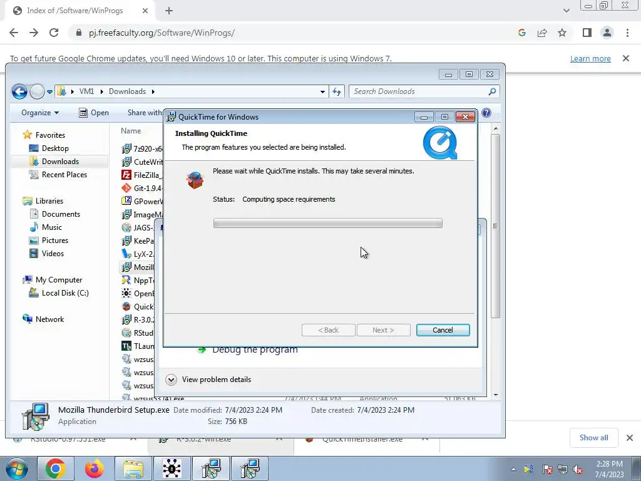Image resolution: width=641 pixels, height=481 pixels.
Task: Open the Share with menu
Action: [x=145, y=113]
